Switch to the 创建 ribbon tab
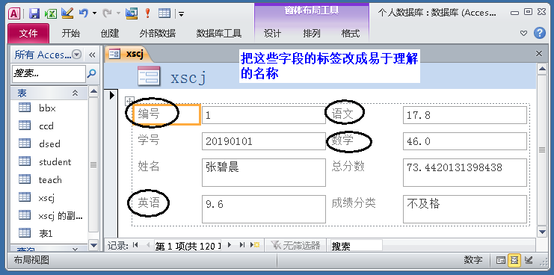 (x=109, y=34)
